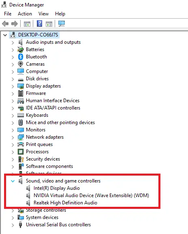Viewport: 188px width, 234px height.
Task: Expand the Display adapters category
Action: [13, 86]
